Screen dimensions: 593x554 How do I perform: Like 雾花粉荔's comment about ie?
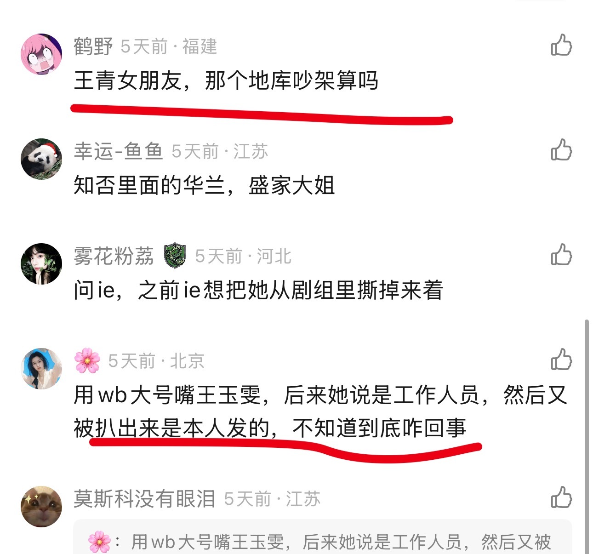click(561, 254)
